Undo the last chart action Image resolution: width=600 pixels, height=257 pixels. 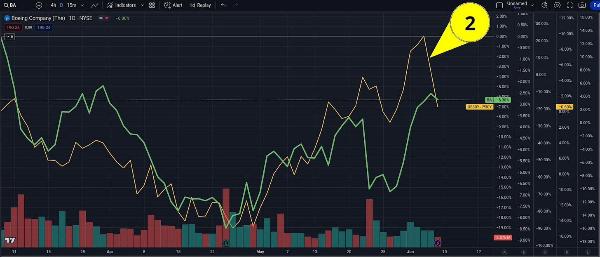[x=223, y=5]
